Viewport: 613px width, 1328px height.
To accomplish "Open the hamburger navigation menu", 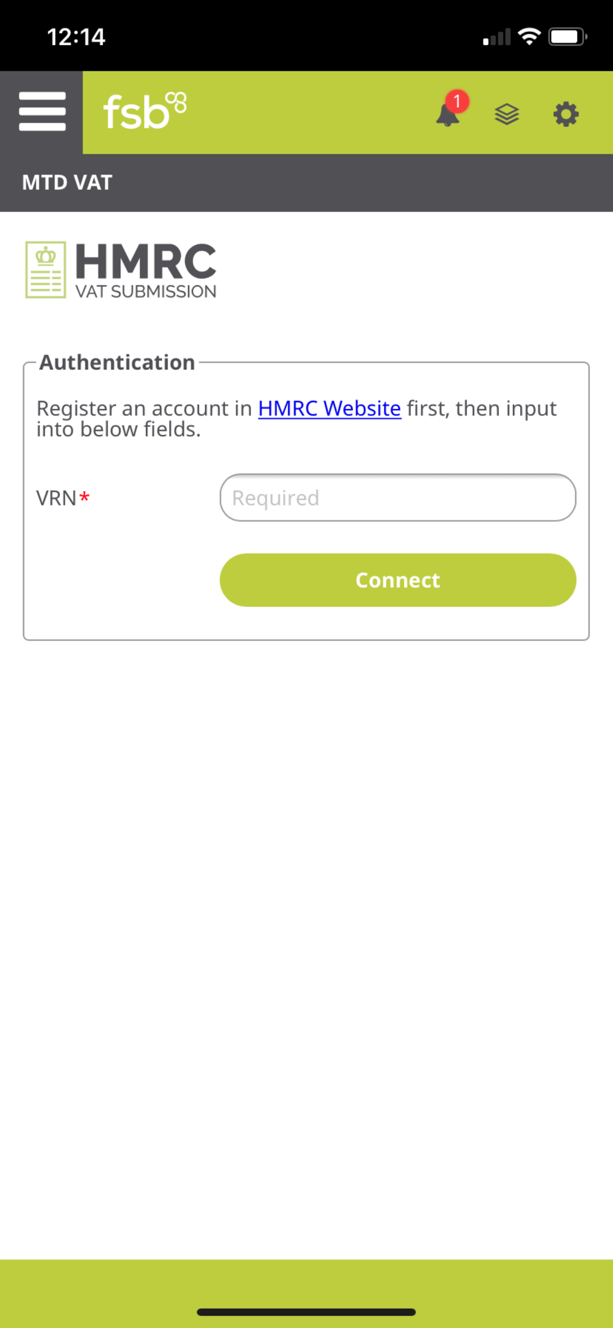I will click(42, 112).
